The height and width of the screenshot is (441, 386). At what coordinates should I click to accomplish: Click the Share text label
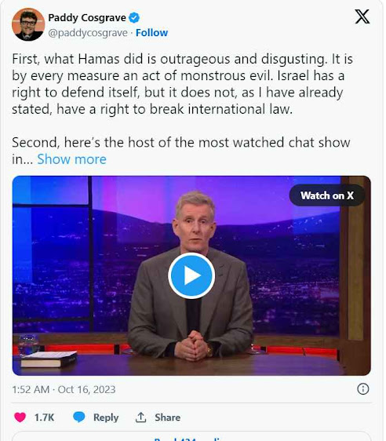click(x=168, y=417)
